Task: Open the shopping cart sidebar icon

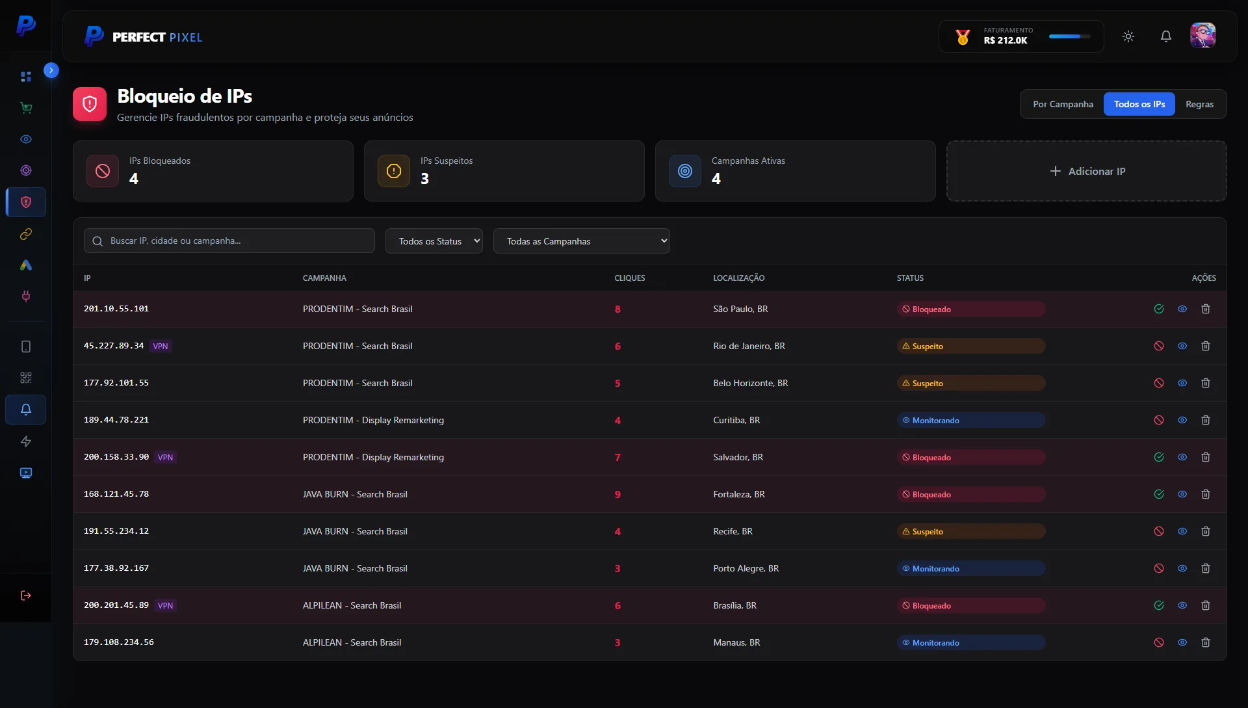Action: 26,108
